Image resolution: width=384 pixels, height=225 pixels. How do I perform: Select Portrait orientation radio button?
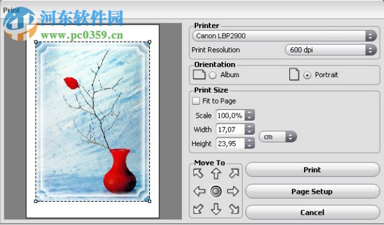coord(307,75)
